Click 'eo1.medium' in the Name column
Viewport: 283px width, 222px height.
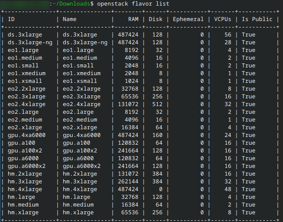coord(80,58)
